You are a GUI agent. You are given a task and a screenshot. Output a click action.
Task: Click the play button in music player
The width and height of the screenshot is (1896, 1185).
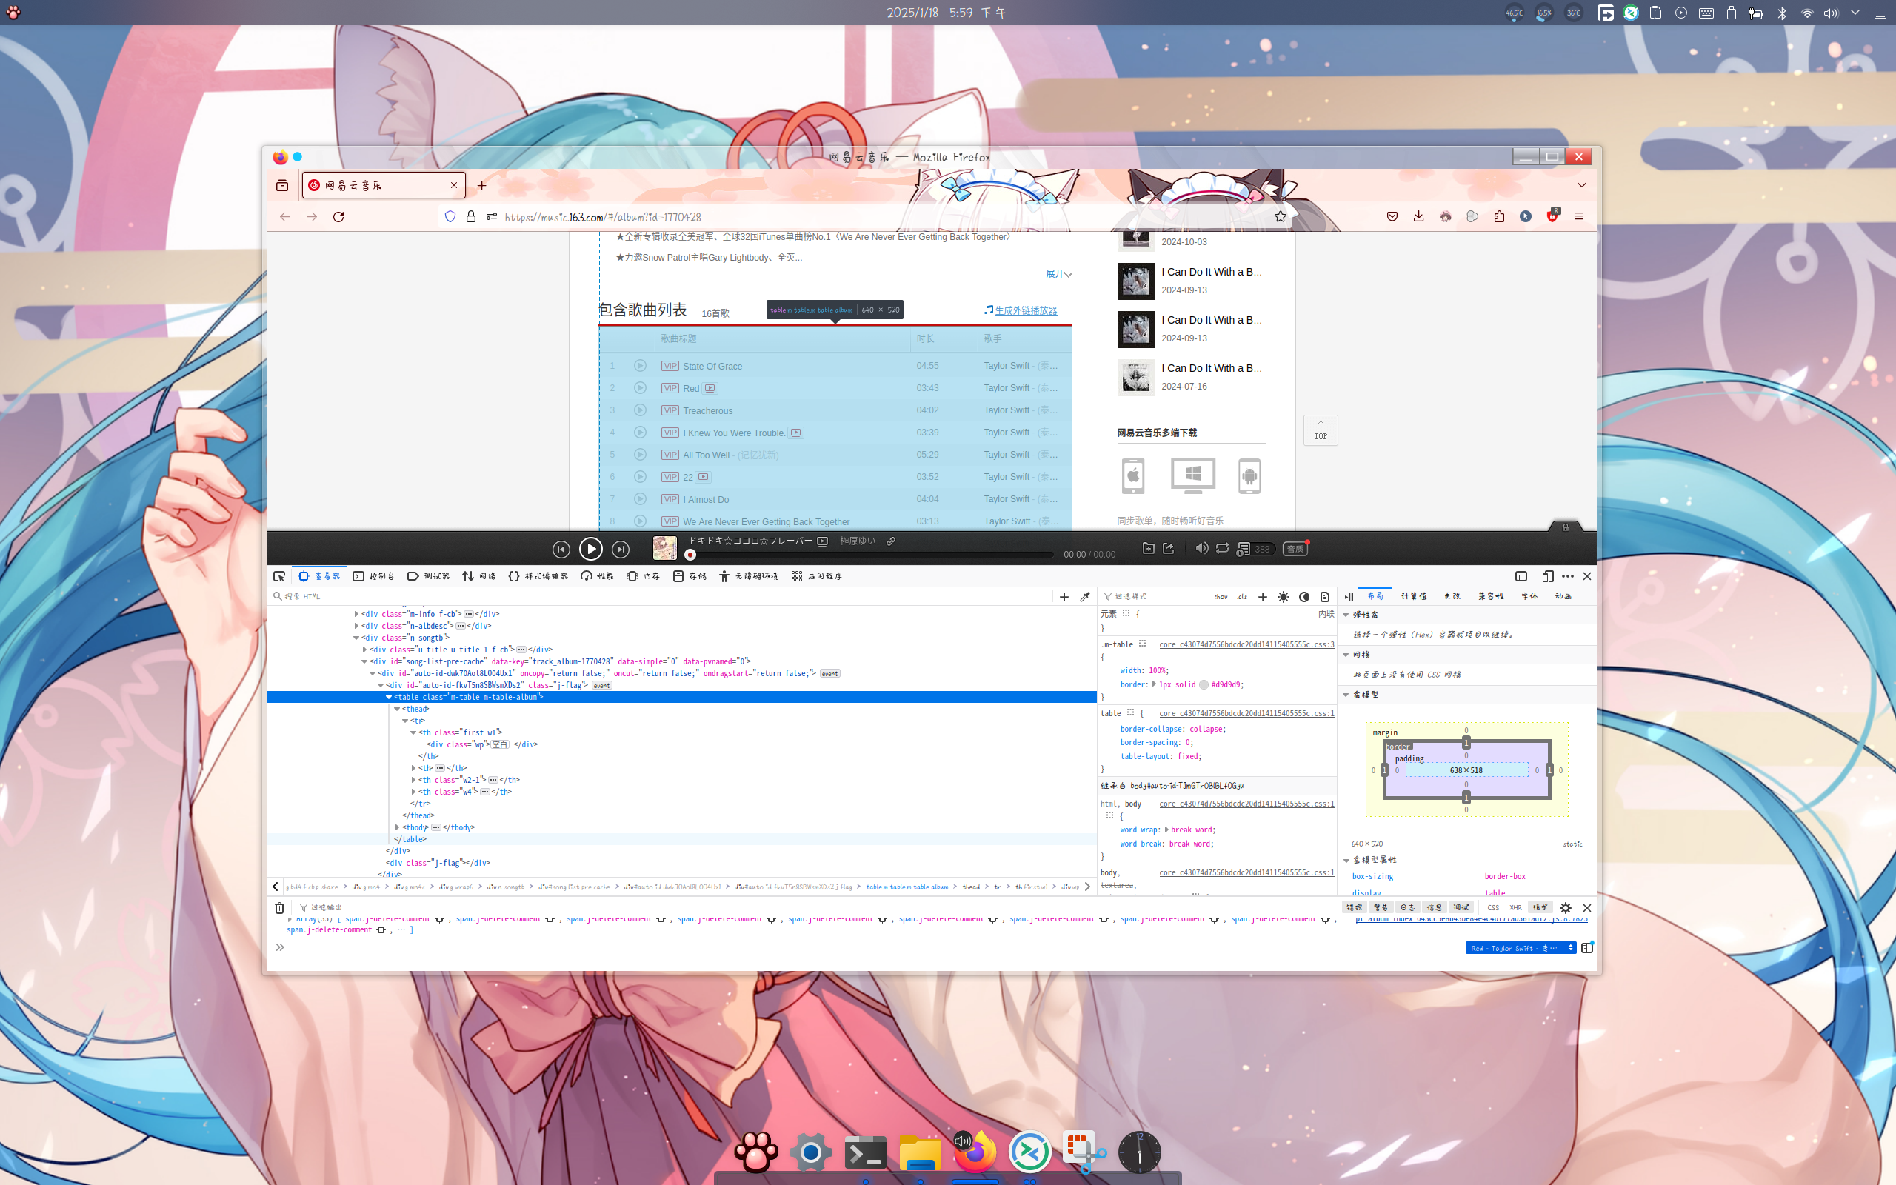590,549
